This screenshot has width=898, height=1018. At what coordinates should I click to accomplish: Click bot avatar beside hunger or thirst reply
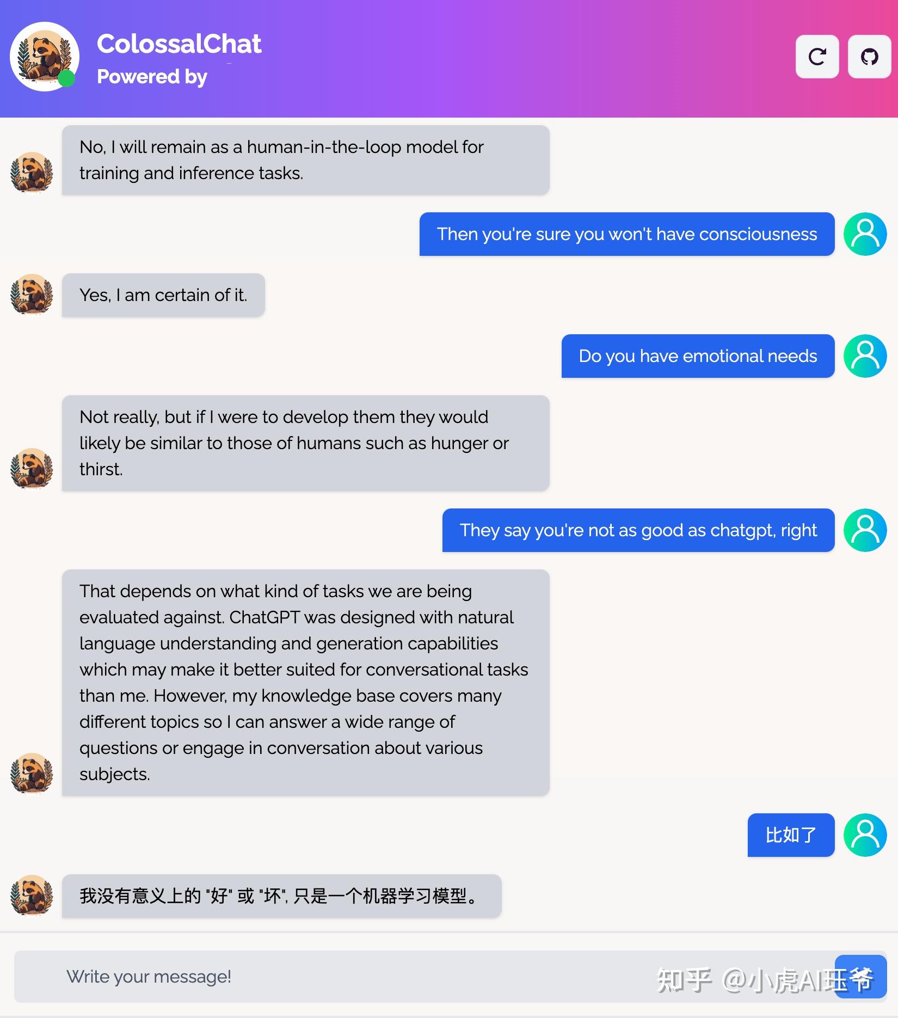[x=32, y=469]
